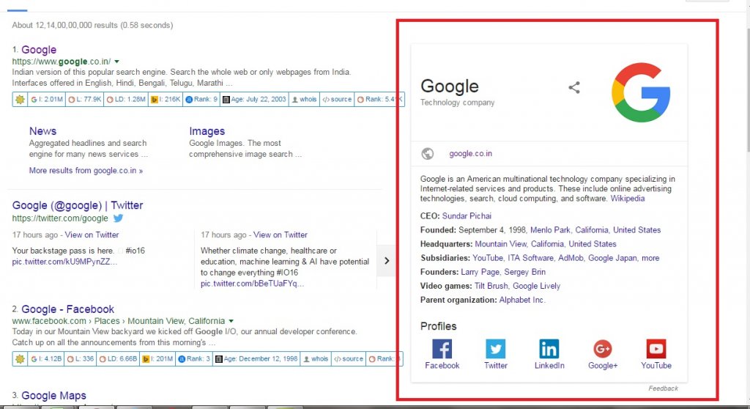This screenshot has width=750, height=409.
Task: Click second View on Twitter link
Action: tap(281, 235)
